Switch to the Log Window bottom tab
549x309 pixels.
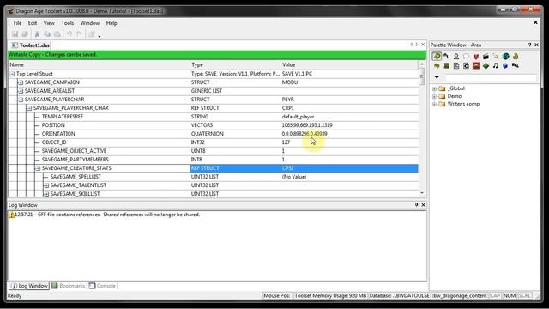[29, 286]
